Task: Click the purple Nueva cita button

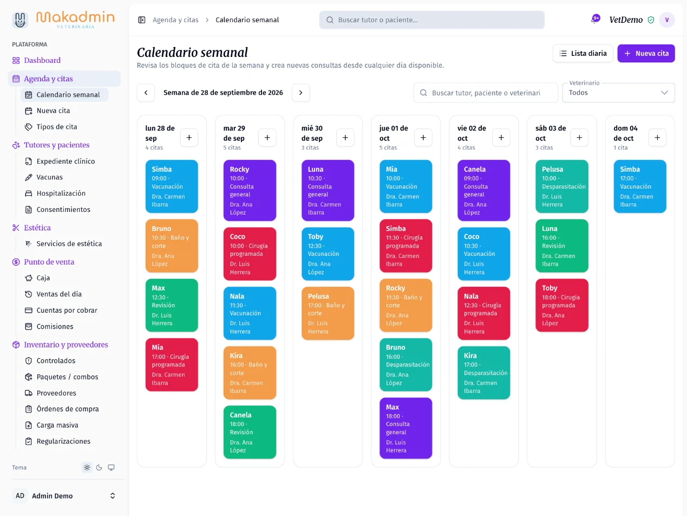Action: click(646, 53)
